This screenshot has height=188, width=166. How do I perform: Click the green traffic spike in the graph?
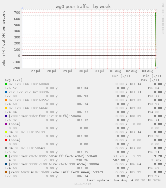click(x=155, y=34)
